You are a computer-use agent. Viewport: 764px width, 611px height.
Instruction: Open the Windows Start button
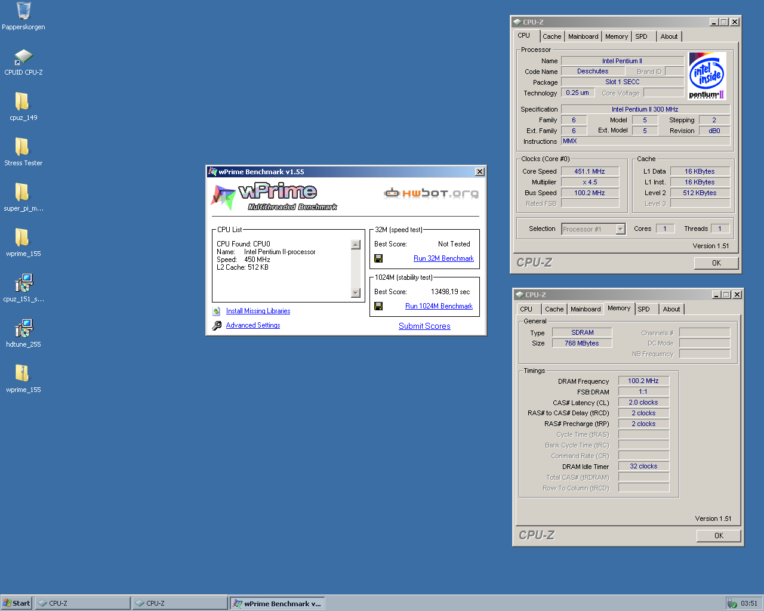16,603
